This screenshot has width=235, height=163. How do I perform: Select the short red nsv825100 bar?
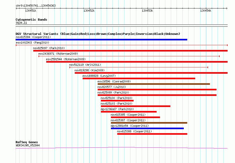[x=117, y=101]
